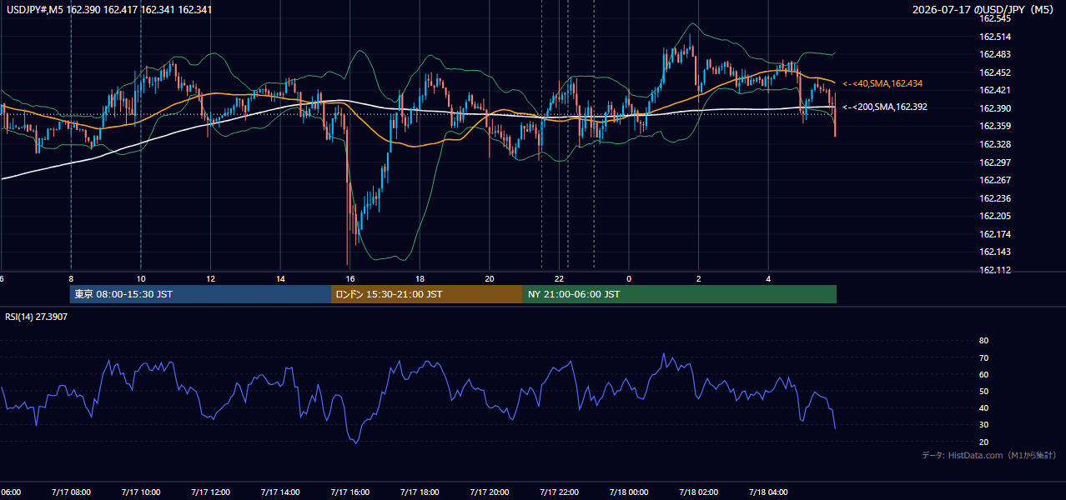Click RSI level 40 on the scale

click(983, 407)
